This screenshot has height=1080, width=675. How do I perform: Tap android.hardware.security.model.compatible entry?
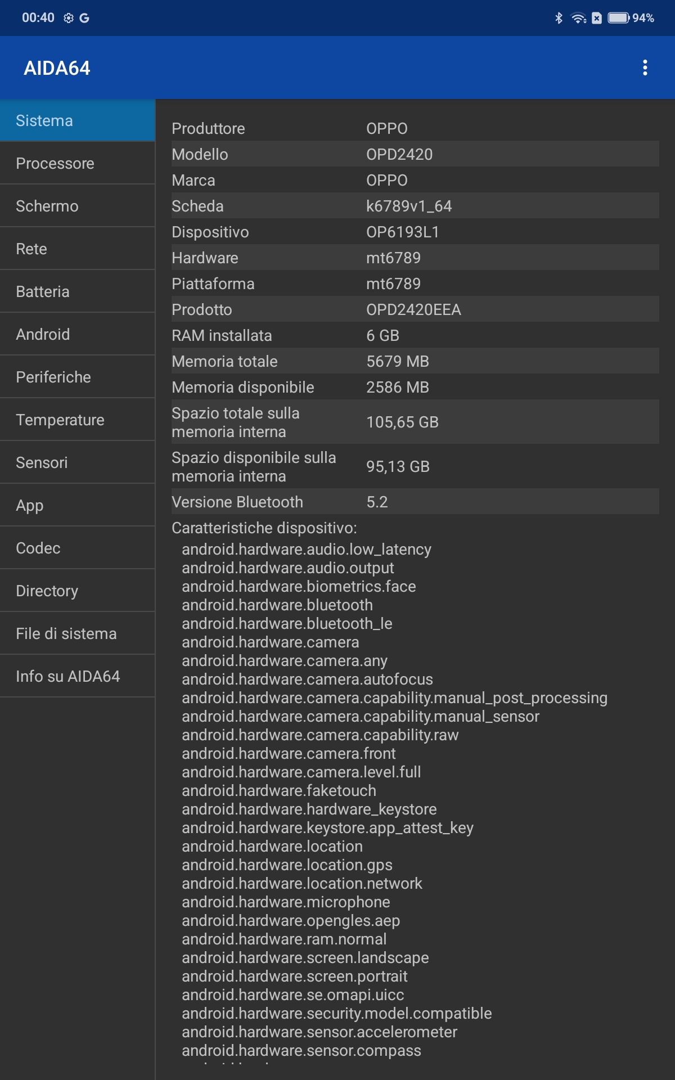[x=337, y=1013]
